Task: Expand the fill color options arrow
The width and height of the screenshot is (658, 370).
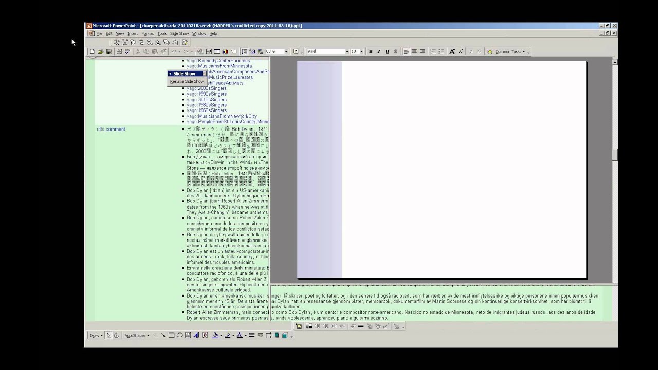Action: click(221, 336)
